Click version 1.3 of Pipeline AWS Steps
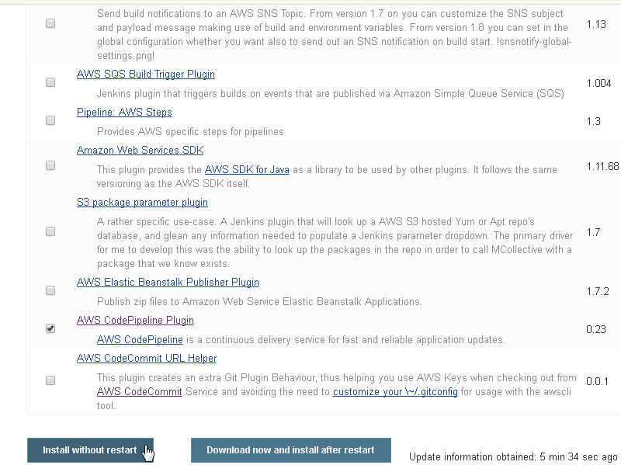This screenshot has width=621, height=465. tap(593, 121)
